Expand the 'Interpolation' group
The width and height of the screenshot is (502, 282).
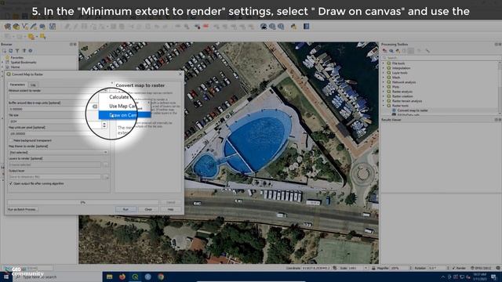pos(384,68)
